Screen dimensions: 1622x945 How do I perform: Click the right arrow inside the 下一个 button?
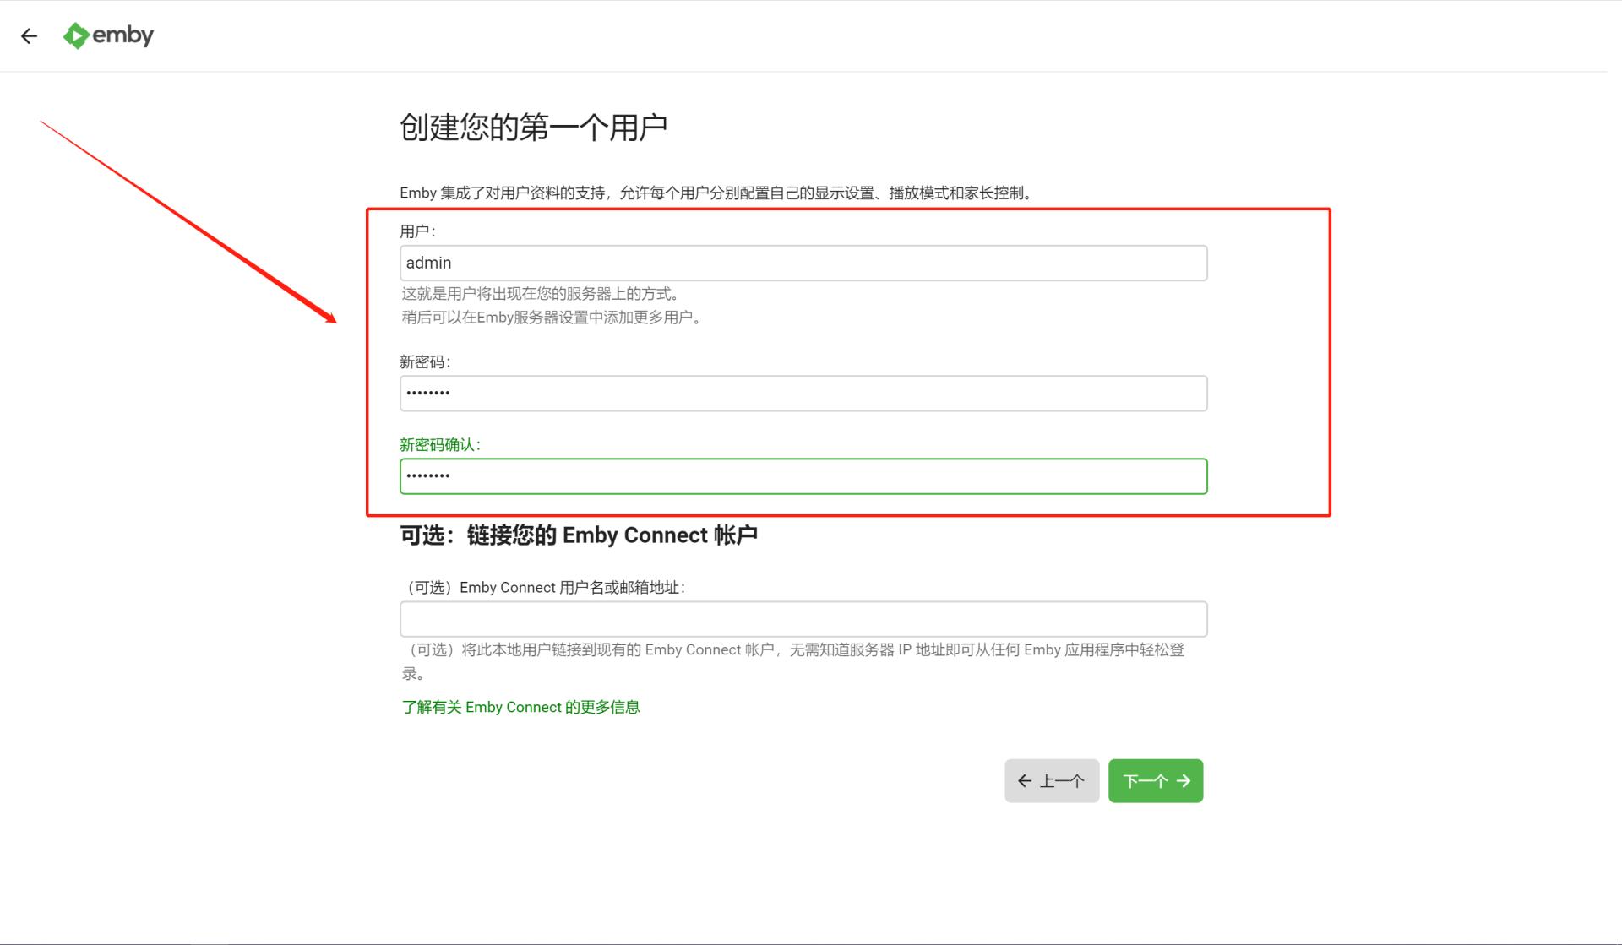1182,780
